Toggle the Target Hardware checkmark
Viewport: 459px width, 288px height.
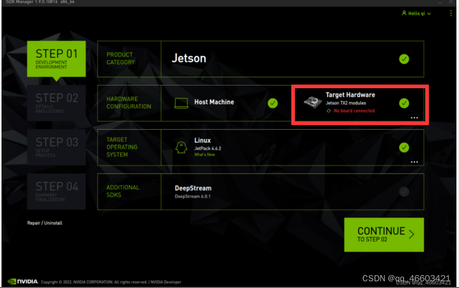coord(404,103)
